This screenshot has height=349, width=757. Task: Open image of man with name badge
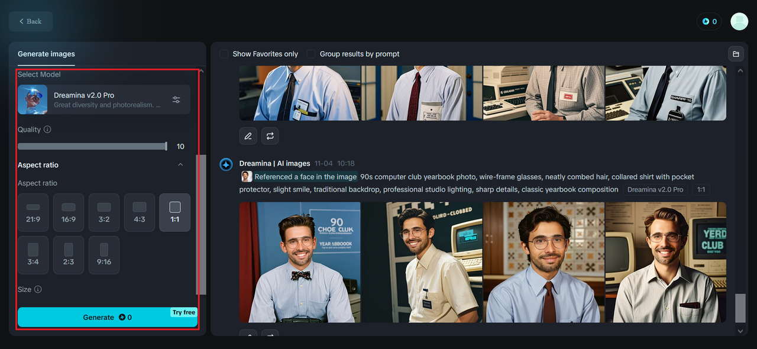(x=422, y=262)
